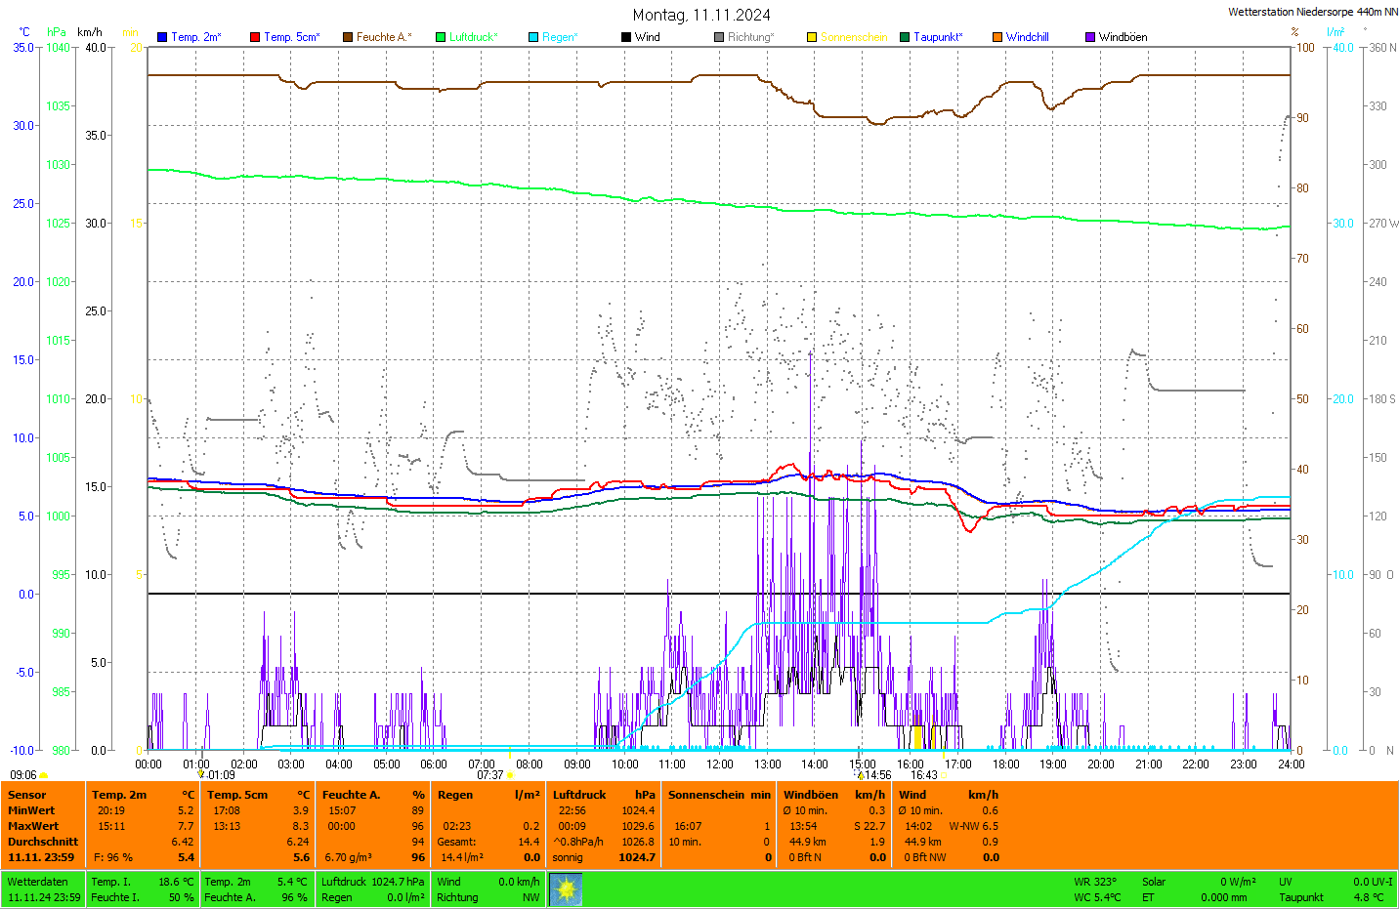Click the Sensor header in data table
The image size is (1399, 909).
[27, 795]
